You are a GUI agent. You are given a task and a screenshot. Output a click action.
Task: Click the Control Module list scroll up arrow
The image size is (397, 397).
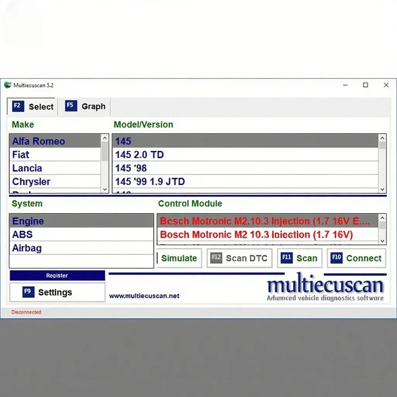point(382,218)
